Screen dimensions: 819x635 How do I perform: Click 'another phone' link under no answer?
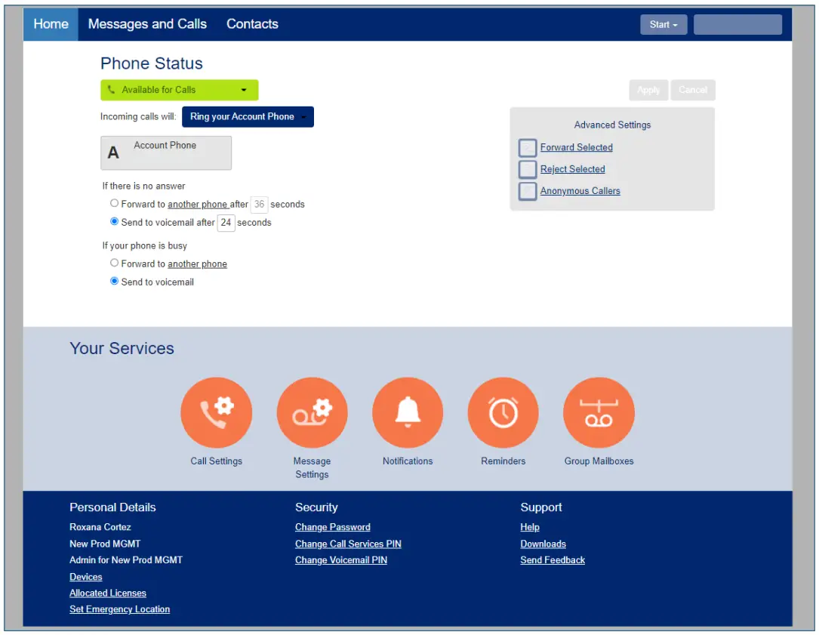(x=198, y=205)
